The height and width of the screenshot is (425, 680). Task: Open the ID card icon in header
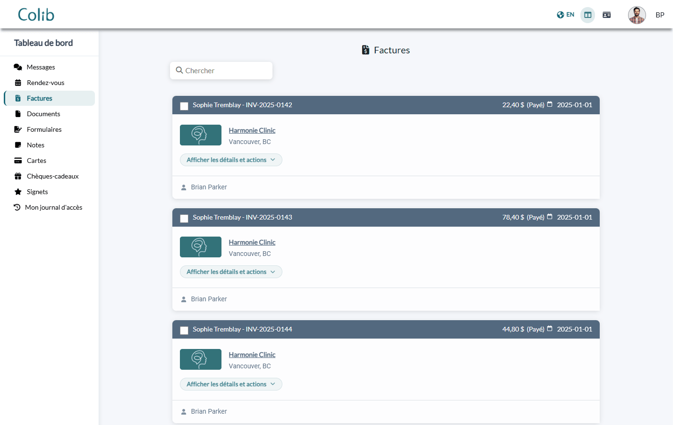(x=607, y=15)
